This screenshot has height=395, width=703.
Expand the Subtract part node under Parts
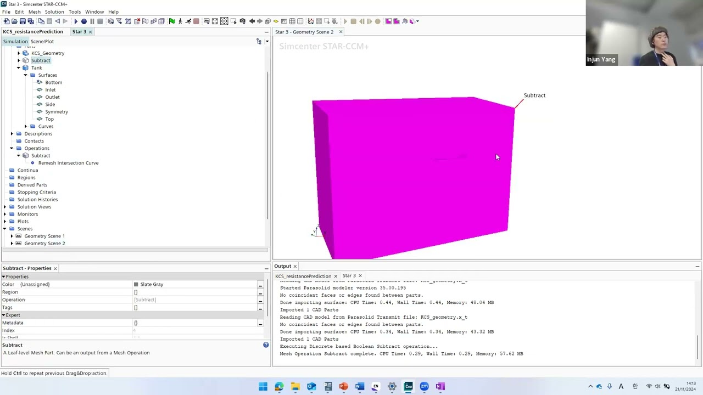pos(18,60)
